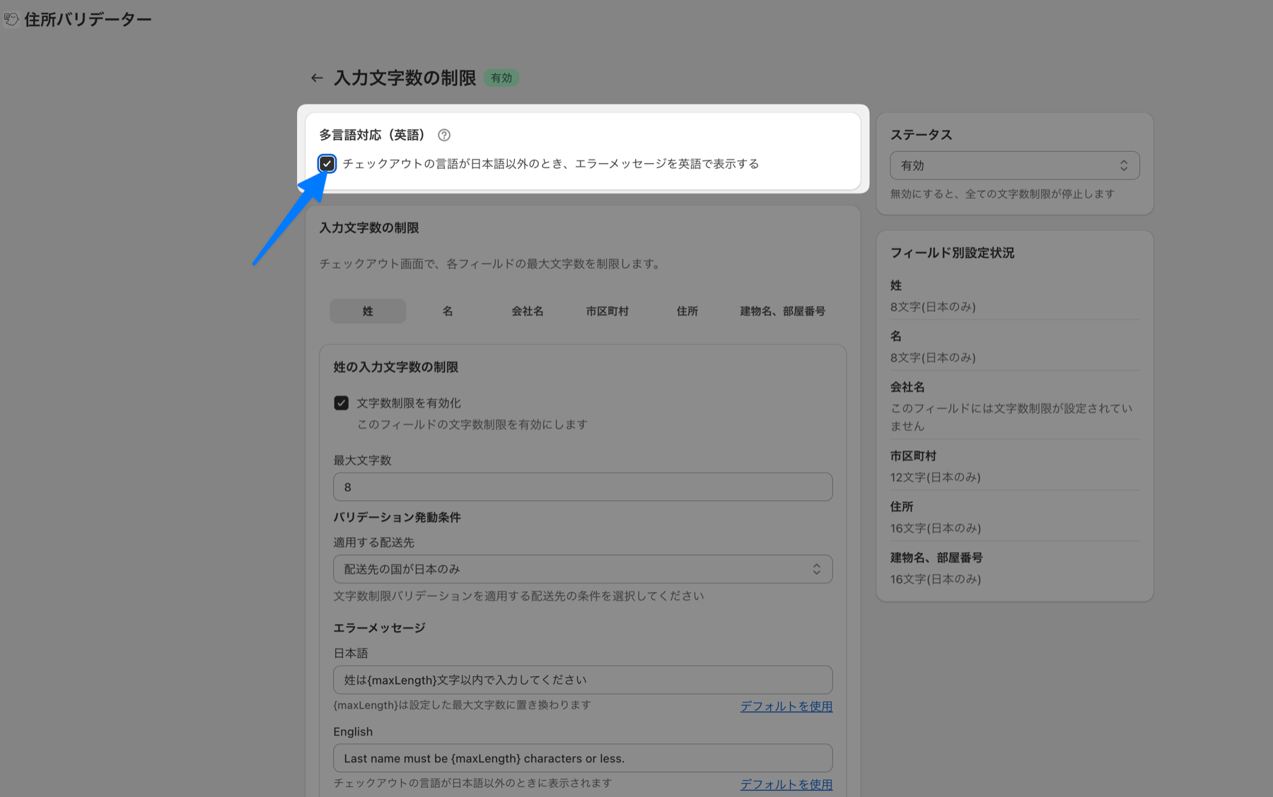This screenshot has height=797, width=1273.
Task: Click the 会社名 no-limit message in sidebar
Action: point(1011,417)
